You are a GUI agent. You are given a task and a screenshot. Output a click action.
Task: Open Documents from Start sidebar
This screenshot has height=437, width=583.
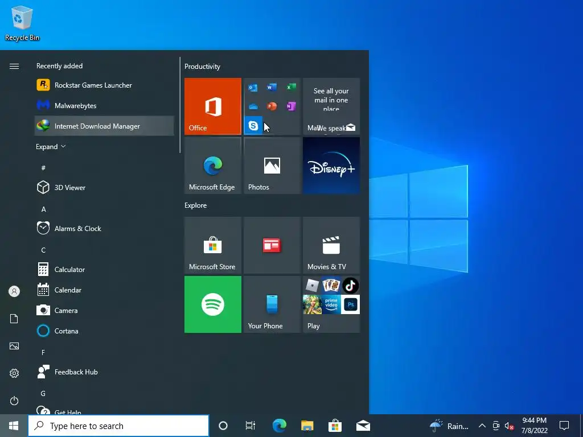tap(14, 319)
